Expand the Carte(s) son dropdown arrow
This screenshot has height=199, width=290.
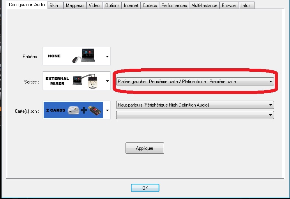(x=107, y=110)
